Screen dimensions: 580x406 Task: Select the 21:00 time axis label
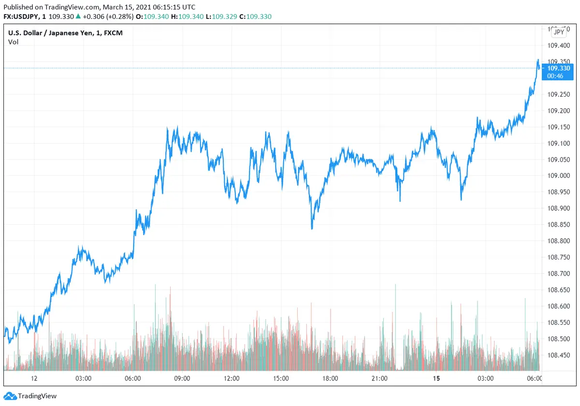pyautogui.click(x=379, y=378)
